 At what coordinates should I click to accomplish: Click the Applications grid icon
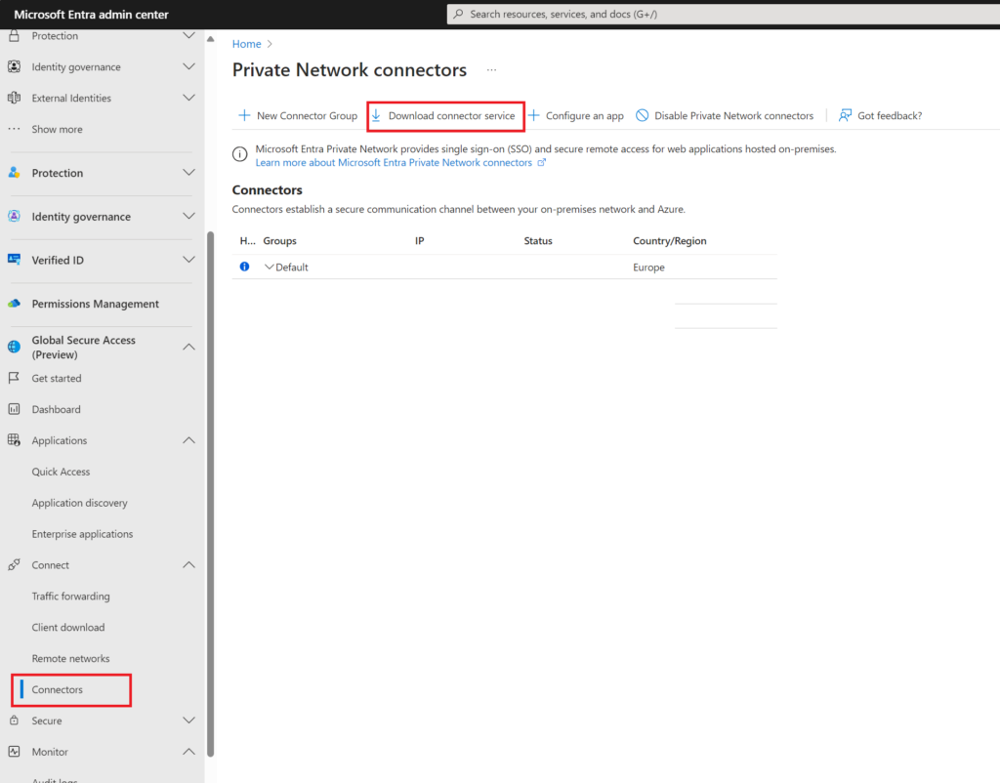(14, 440)
